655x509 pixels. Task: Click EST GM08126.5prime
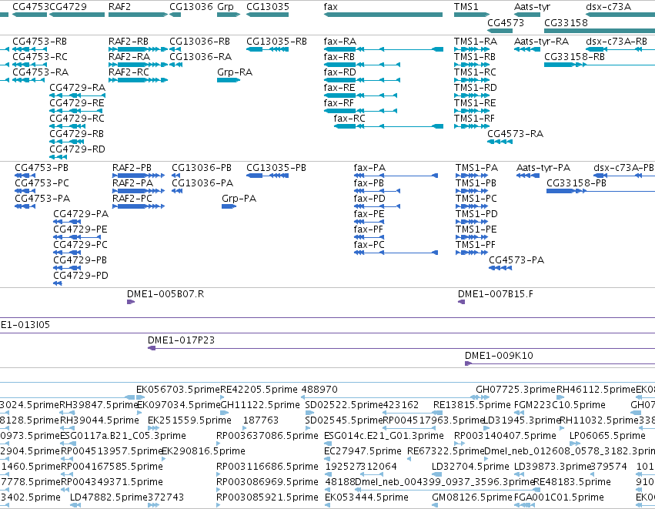472,497
